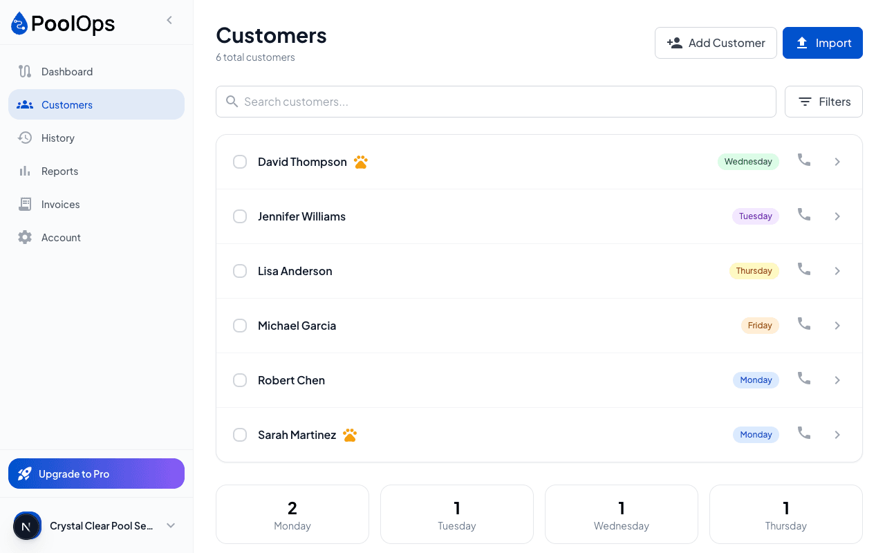This screenshot has height=553, width=885.
Task: Open the Invoices section
Action: (x=62, y=204)
